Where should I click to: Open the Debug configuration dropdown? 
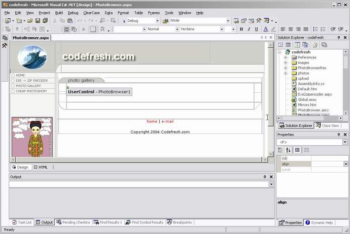tap(157, 21)
